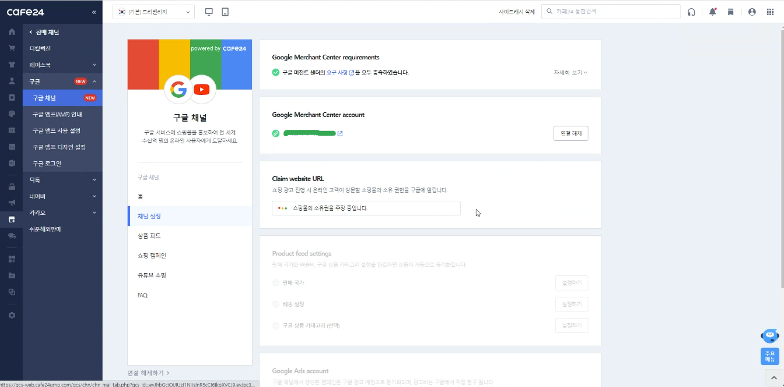Viewport: 784px width, 387px height.
Task: Open notifications bell icon
Action: pos(712,12)
